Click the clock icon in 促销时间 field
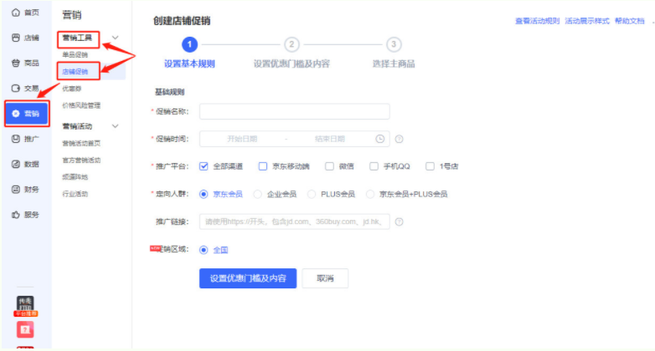The image size is (655, 351). pyautogui.click(x=379, y=139)
